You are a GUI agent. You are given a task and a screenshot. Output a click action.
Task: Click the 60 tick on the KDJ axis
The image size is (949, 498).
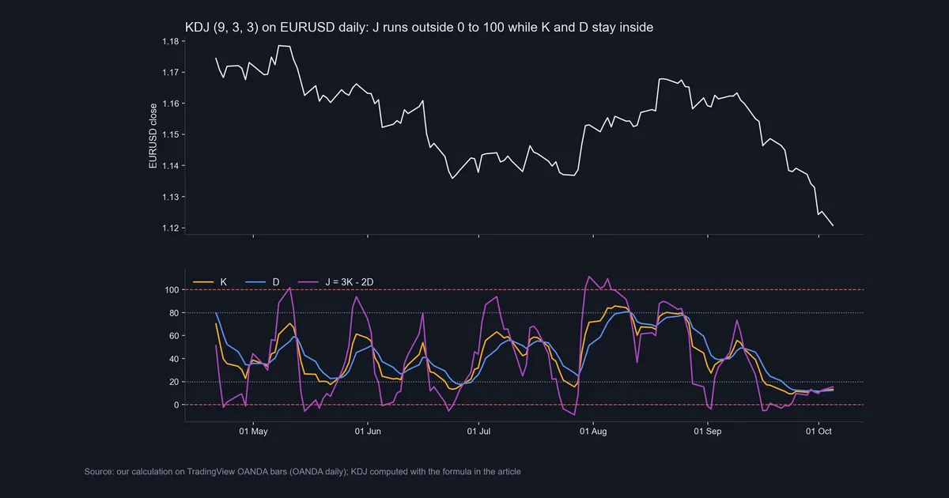(174, 336)
